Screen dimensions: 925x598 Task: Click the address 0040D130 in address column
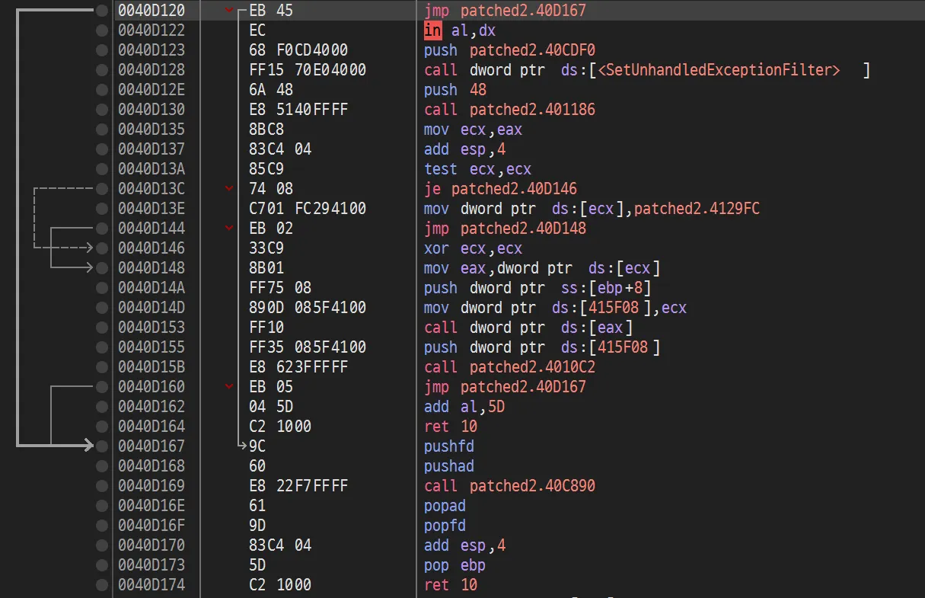pos(152,110)
